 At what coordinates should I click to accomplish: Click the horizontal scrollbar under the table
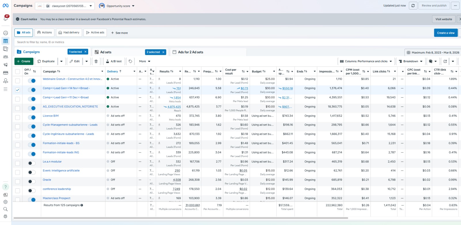coord(181,218)
